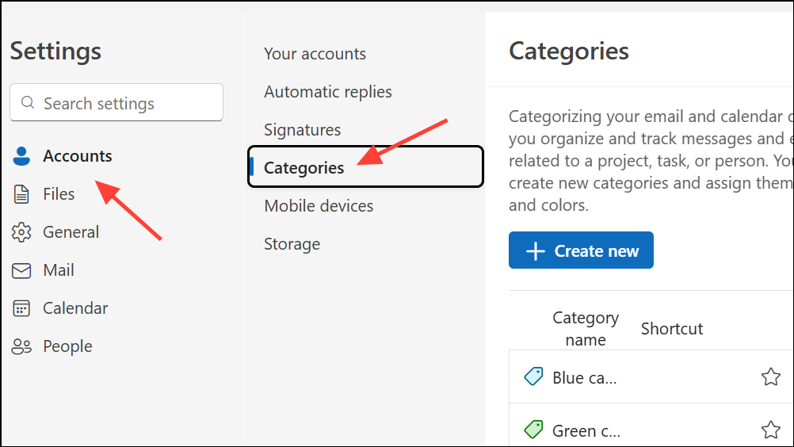This screenshot has height=447, width=794.
Task: Open Your accounts settings page
Action: [x=315, y=54]
